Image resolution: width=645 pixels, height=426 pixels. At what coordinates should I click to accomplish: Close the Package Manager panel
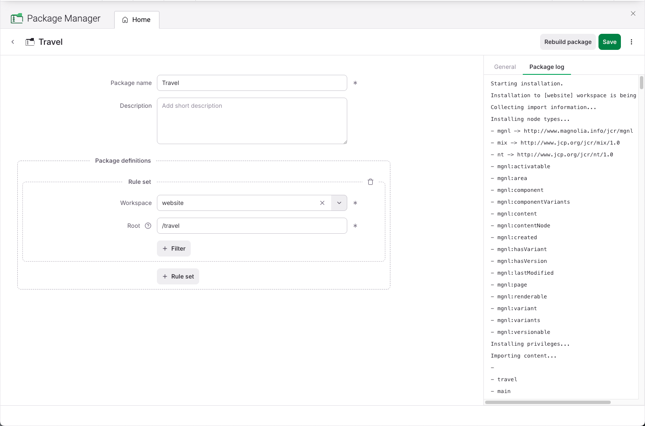pyautogui.click(x=633, y=14)
